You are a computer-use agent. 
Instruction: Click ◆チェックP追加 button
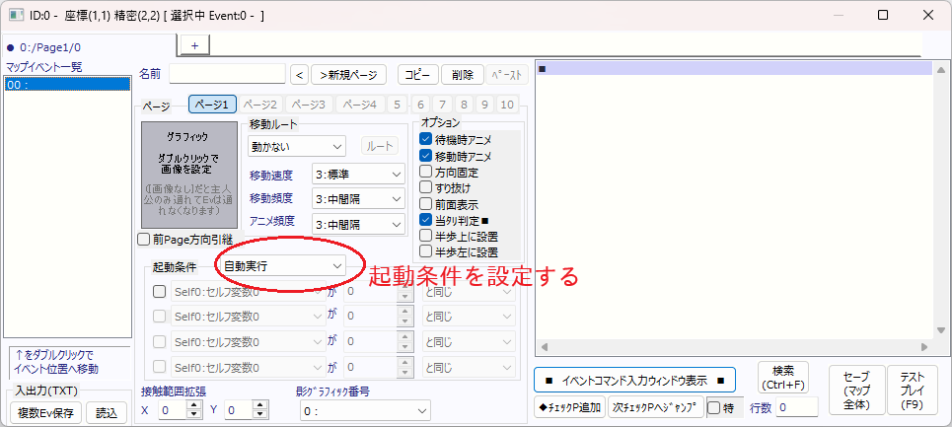(x=570, y=407)
